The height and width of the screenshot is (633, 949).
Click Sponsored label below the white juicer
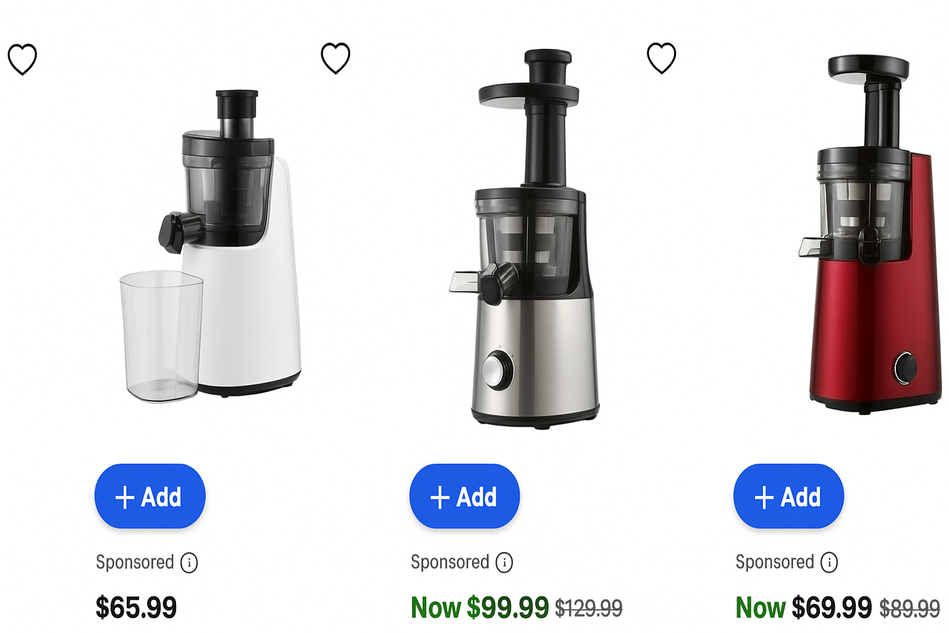coord(135,562)
